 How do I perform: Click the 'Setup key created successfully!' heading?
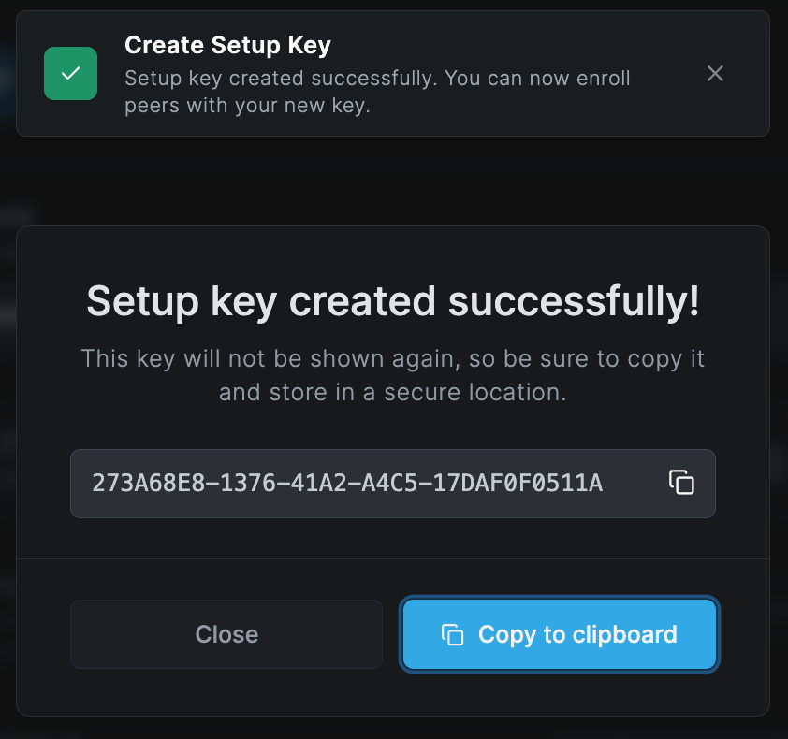tap(392, 301)
